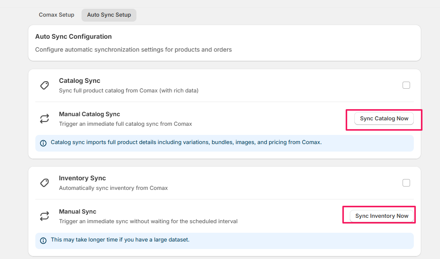Click the 'Configure automatic synchronization settings' description
This screenshot has height=259, width=440.
pos(133,50)
